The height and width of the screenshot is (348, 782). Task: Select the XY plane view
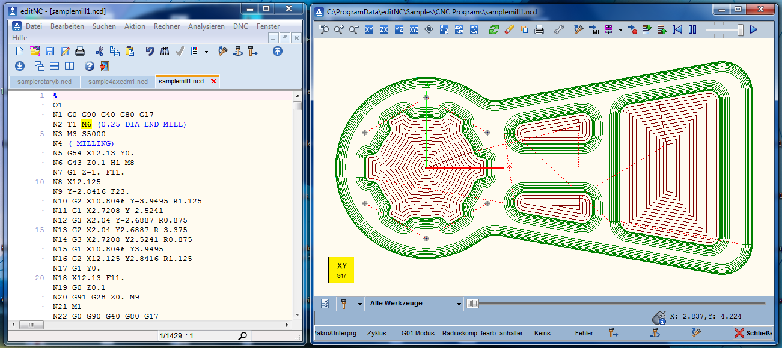(x=369, y=29)
